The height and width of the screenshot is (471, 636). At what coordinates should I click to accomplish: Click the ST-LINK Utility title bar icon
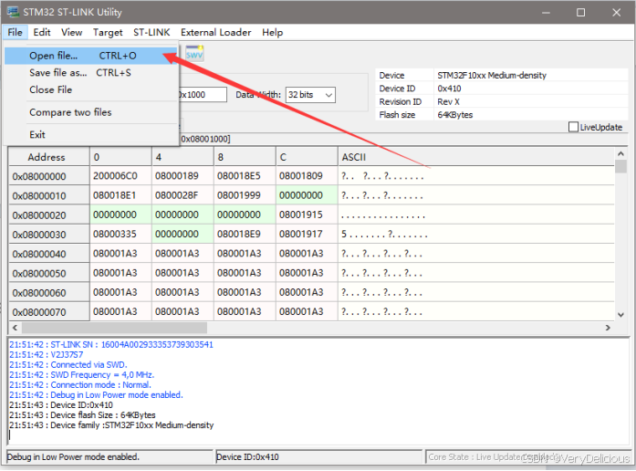(13, 12)
